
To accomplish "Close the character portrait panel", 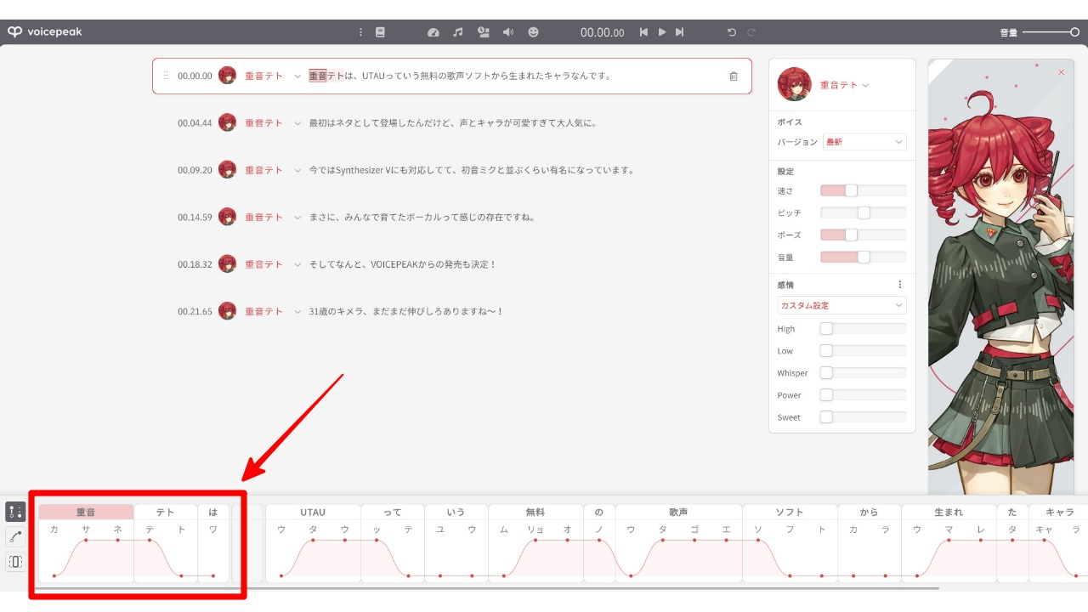I will [1061, 72].
